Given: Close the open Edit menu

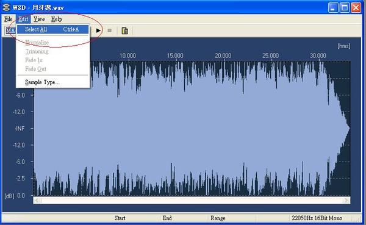Looking at the screenshot, I should point(23,19).
